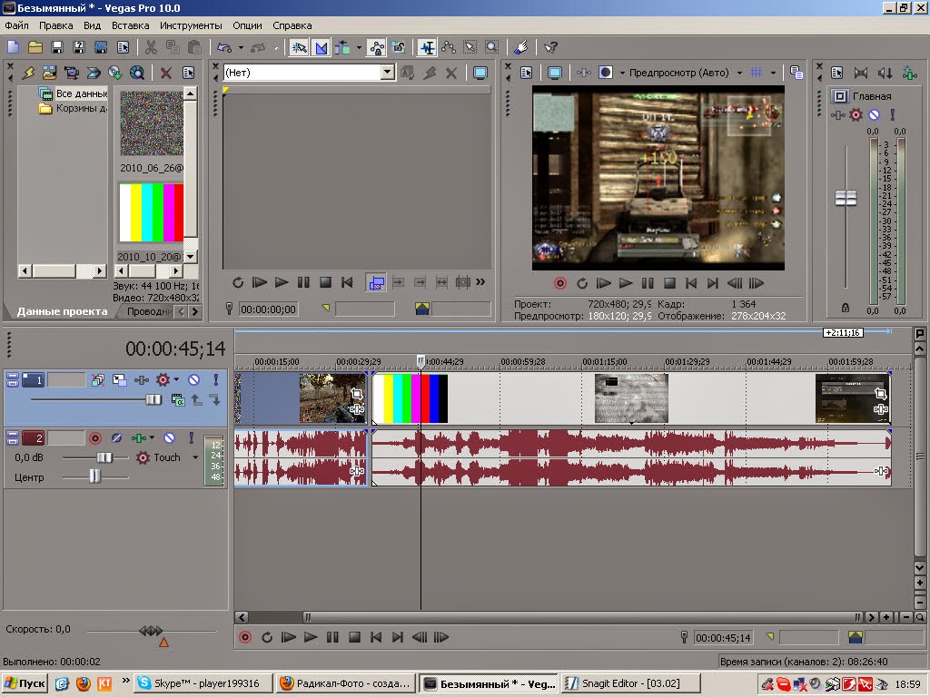Open the Touch automation mode dropdown

pyautogui.click(x=194, y=457)
